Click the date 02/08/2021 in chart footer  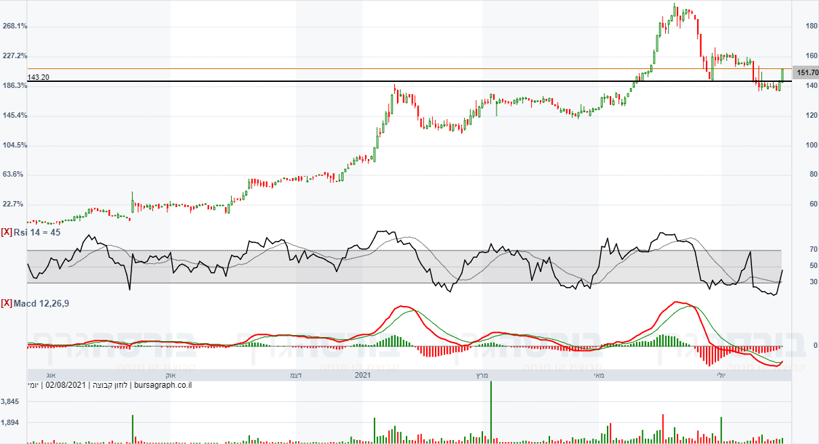pos(66,386)
